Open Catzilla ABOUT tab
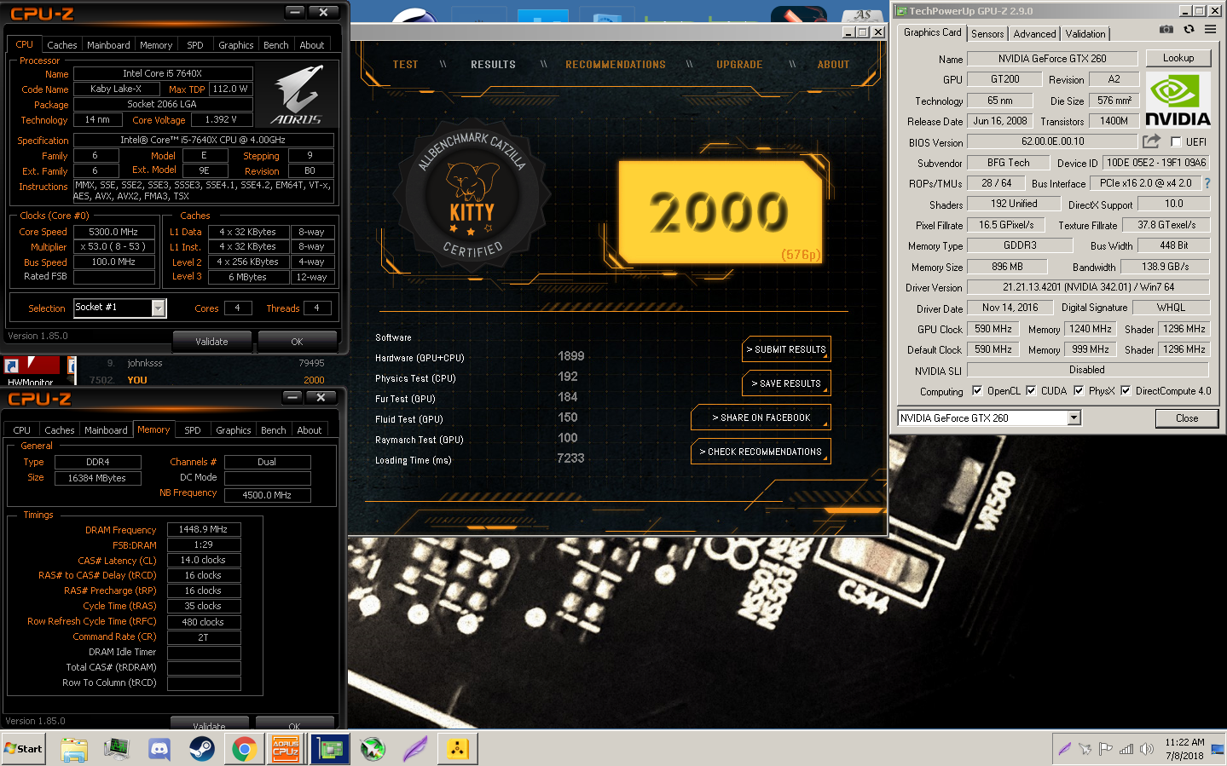The height and width of the screenshot is (766, 1227). [833, 65]
